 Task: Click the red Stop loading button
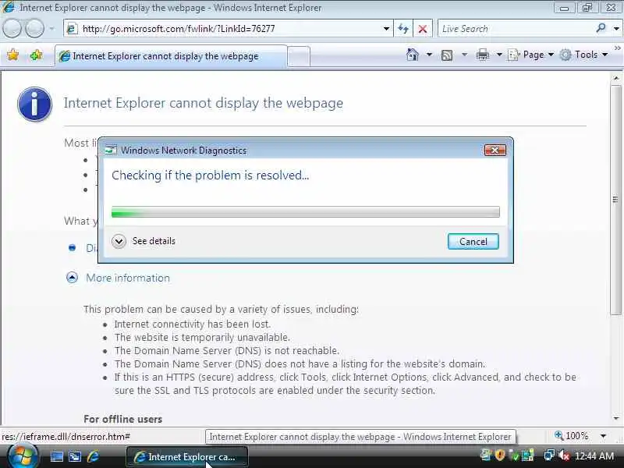click(x=423, y=29)
